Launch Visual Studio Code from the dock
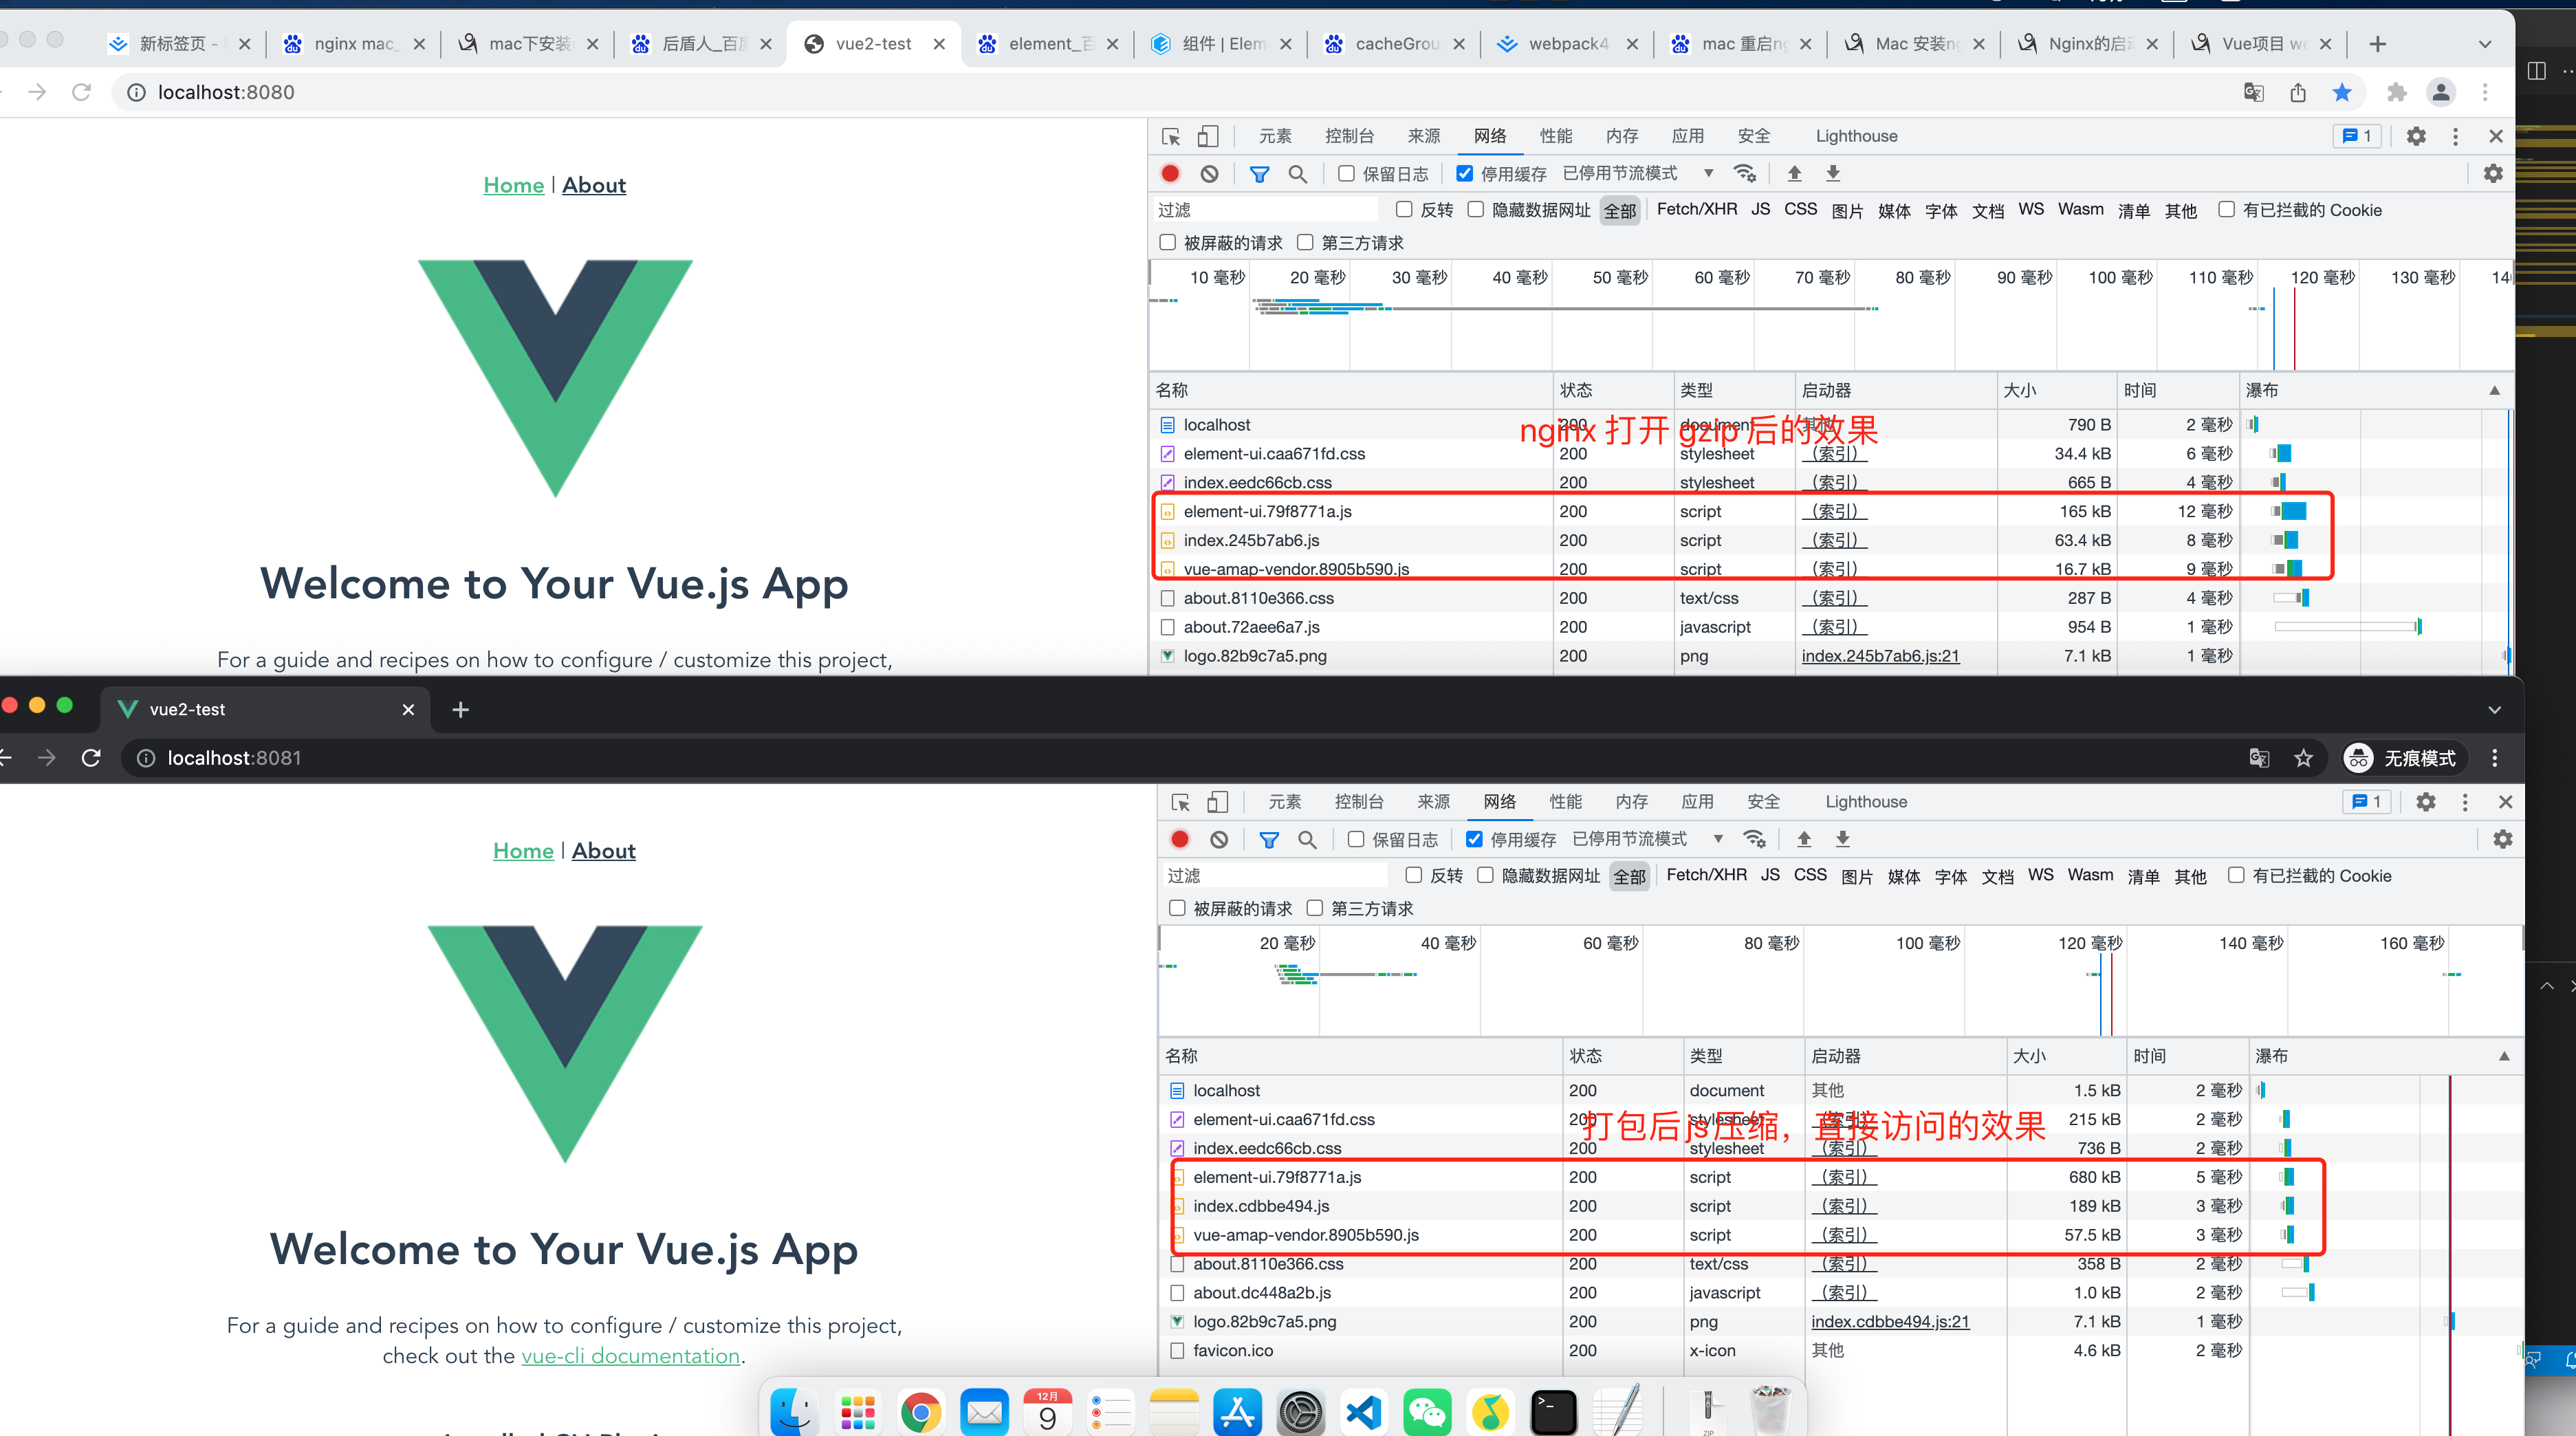Image resolution: width=2576 pixels, height=1436 pixels. [x=1362, y=1411]
